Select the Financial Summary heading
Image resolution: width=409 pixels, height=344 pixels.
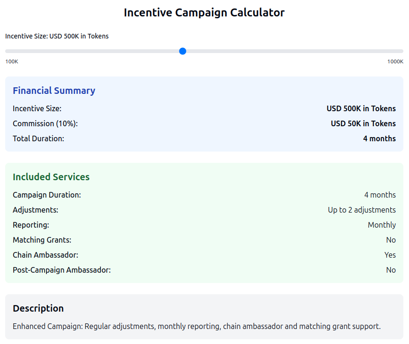coord(54,90)
